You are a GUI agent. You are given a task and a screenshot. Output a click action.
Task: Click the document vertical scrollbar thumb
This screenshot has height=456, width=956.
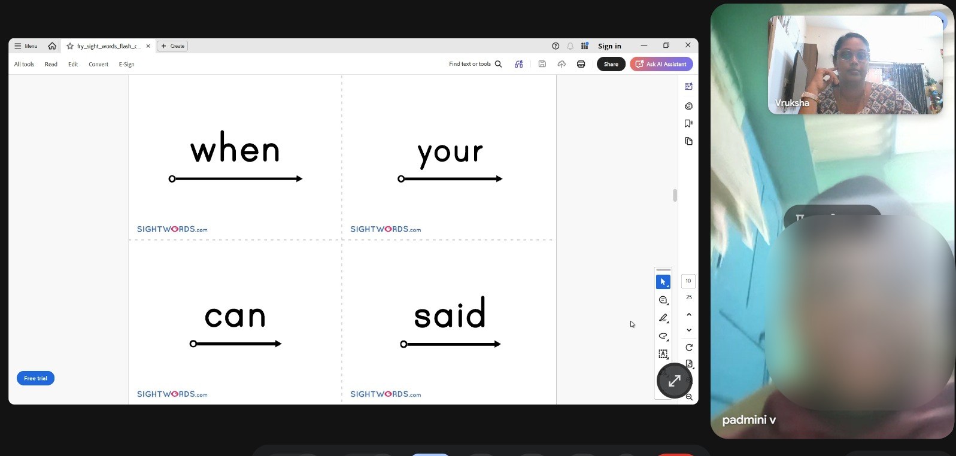(x=675, y=195)
